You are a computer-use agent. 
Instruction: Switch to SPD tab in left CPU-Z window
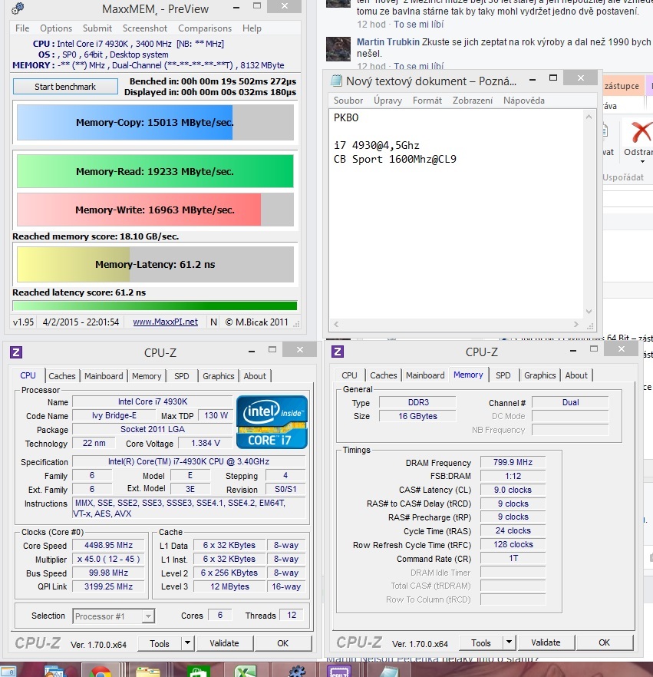(x=181, y=375)
